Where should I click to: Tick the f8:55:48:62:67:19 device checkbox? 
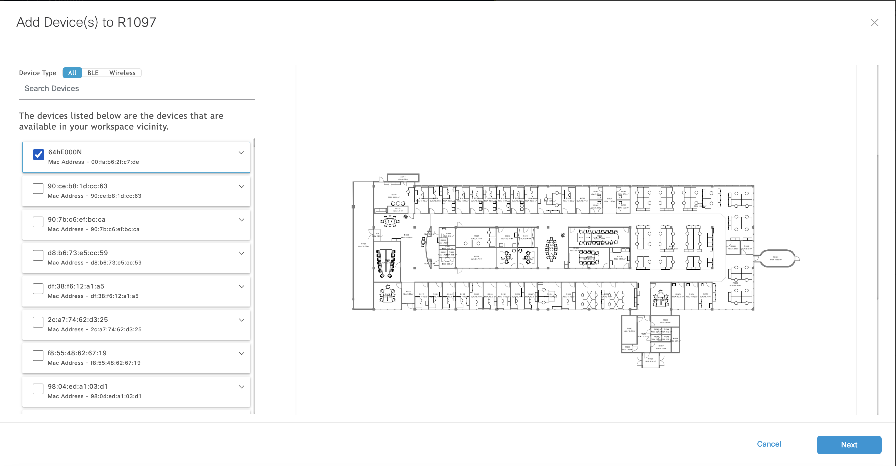[x=38, y=355]
